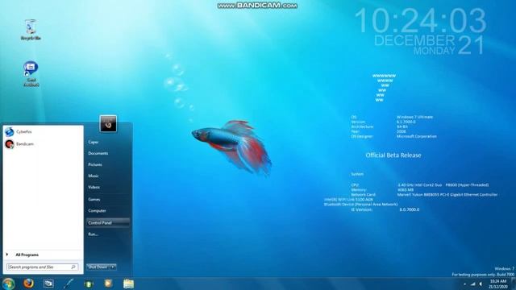Click the window switcher taskbar icon
This screenshot has width=516, height=290.
(48, 284)
